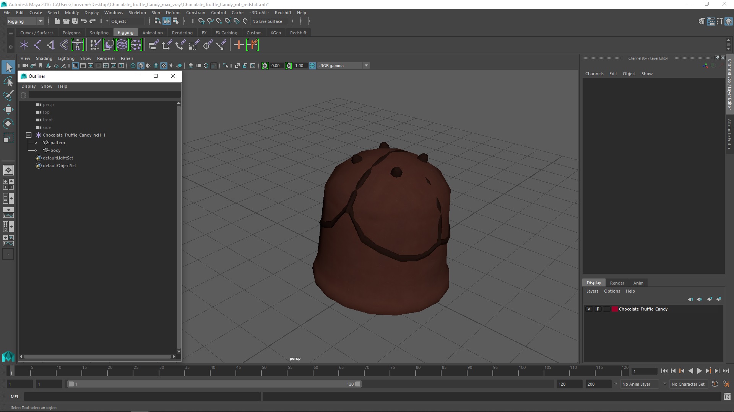Viewport: 734px width, 412px height.
Task: Click Layers menu in Layer Editor
Action: [592, 291]
